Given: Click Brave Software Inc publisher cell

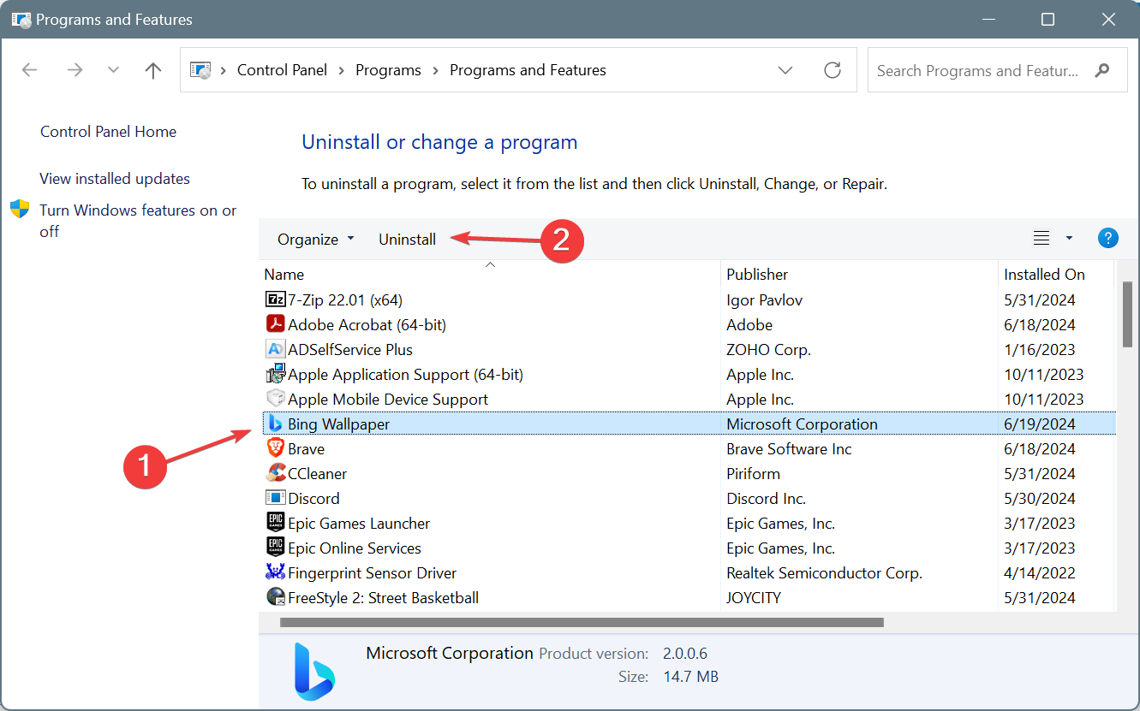Looking at the screenshot, I should pyautogui.click(x=789, y=449).
